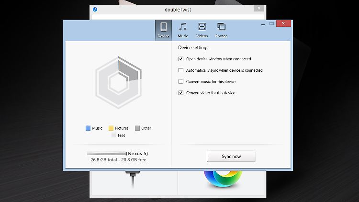This screenshot has height=202, width=359.
Task: Enable Convert music for this device
Action: (x=181, y=81)
